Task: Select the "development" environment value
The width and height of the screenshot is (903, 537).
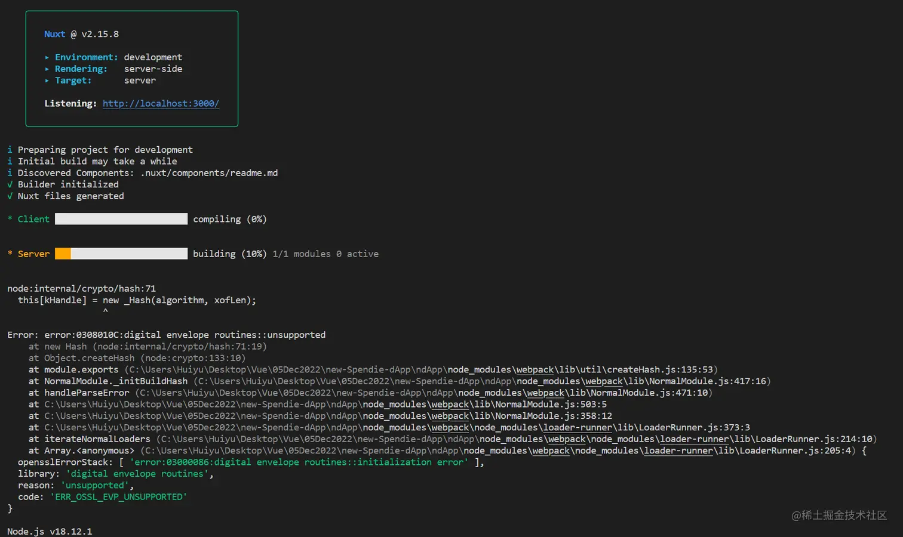Action: (153, 57)
